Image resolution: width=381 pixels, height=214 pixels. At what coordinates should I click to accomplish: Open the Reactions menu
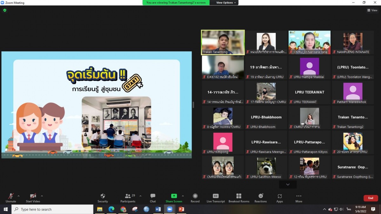260,196
